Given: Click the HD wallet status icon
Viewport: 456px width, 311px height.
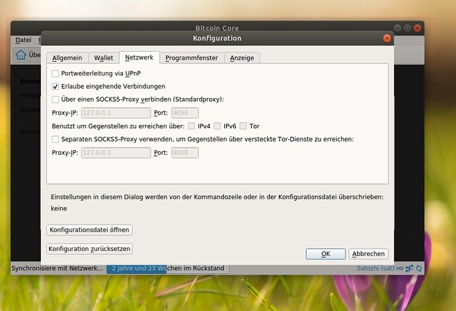Looking at the screenshot, I should pos(399,268).
